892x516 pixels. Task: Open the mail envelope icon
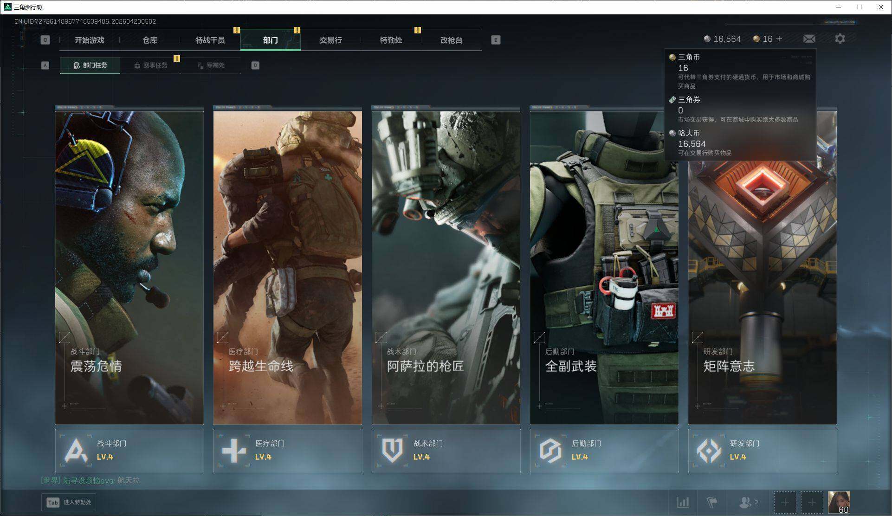(809, 39)
